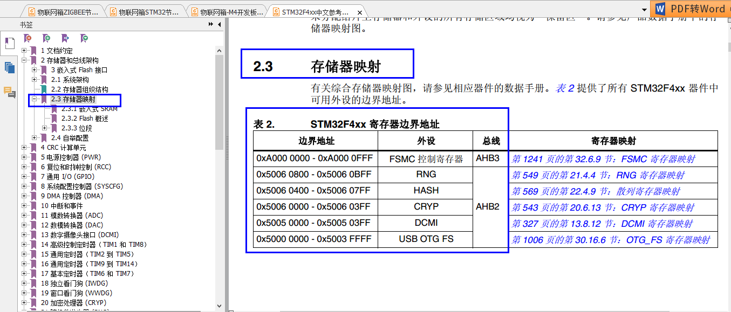Collapse the bookmarks panel with left arrow
The image size is (731, 312).
pos(219,24)
